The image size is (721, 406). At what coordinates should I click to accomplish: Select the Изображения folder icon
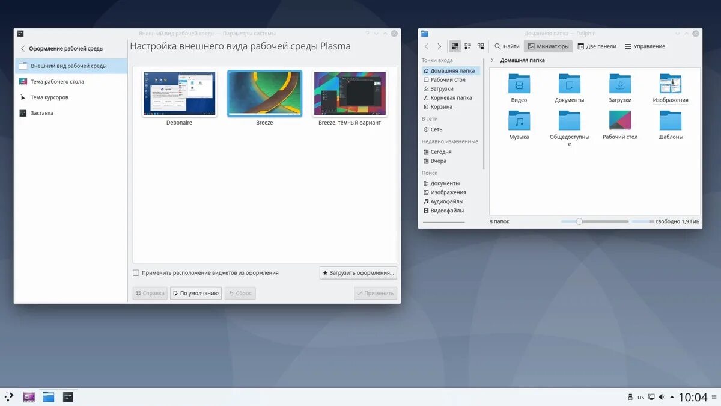[x=671, y=84]
